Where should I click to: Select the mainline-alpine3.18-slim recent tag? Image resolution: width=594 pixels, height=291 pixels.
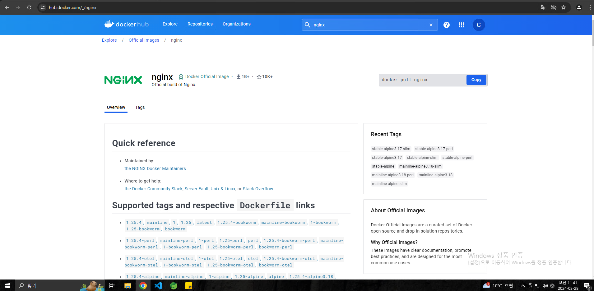[420, 166]
